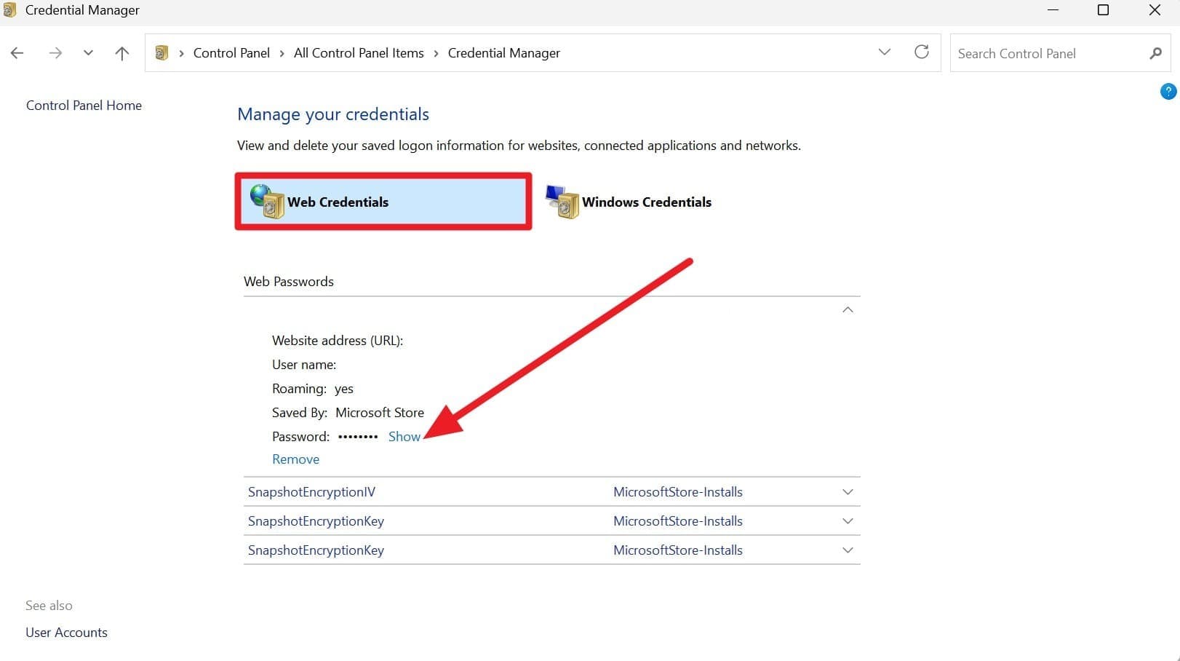Switch to the Windows Credentials tab label

point(647,202)
